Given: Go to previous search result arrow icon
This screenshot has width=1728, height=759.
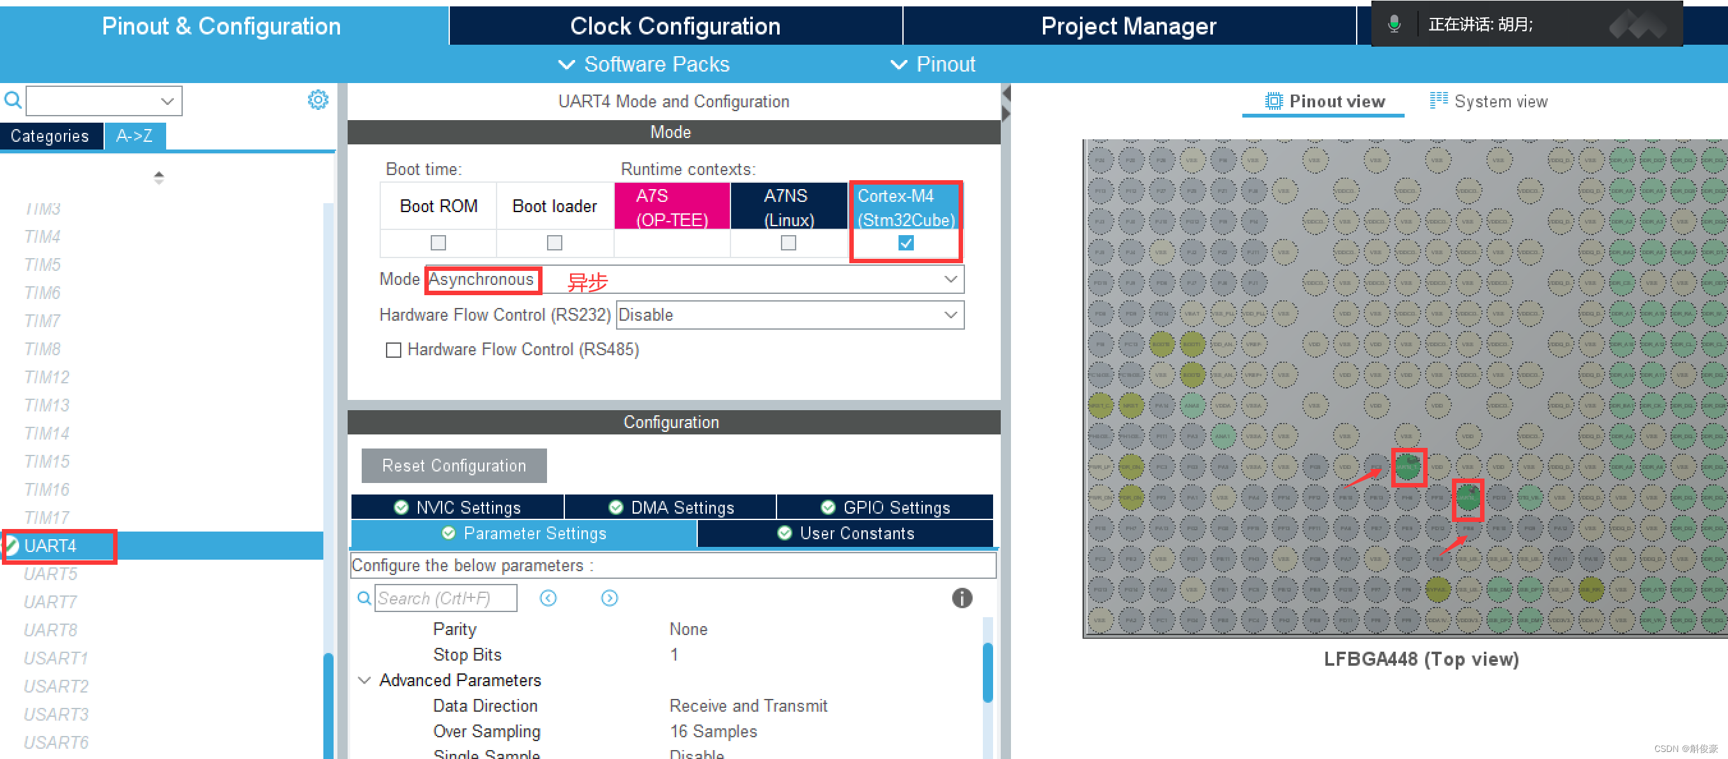Looking at the screenshot, I should point(548,597).
